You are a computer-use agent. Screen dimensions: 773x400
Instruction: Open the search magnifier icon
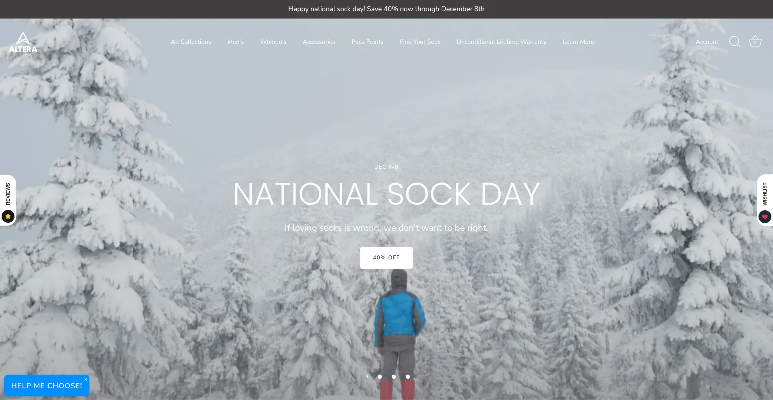(x=735, y=42)
